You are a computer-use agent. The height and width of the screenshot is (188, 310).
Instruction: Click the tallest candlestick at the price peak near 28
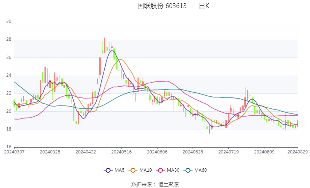105,45
